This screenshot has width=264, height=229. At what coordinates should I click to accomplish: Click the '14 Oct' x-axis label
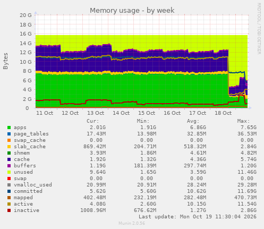tap(121, 113)
